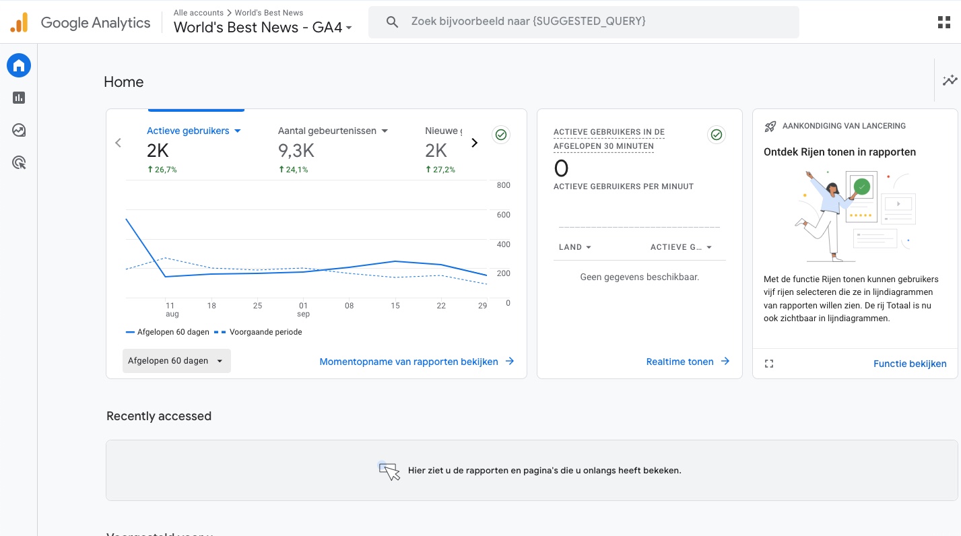This screenshot has height=536, width=961.
Task: Open the Afgelopen 60 dagen date range dropdown
Action: click(x=176, y=361)
